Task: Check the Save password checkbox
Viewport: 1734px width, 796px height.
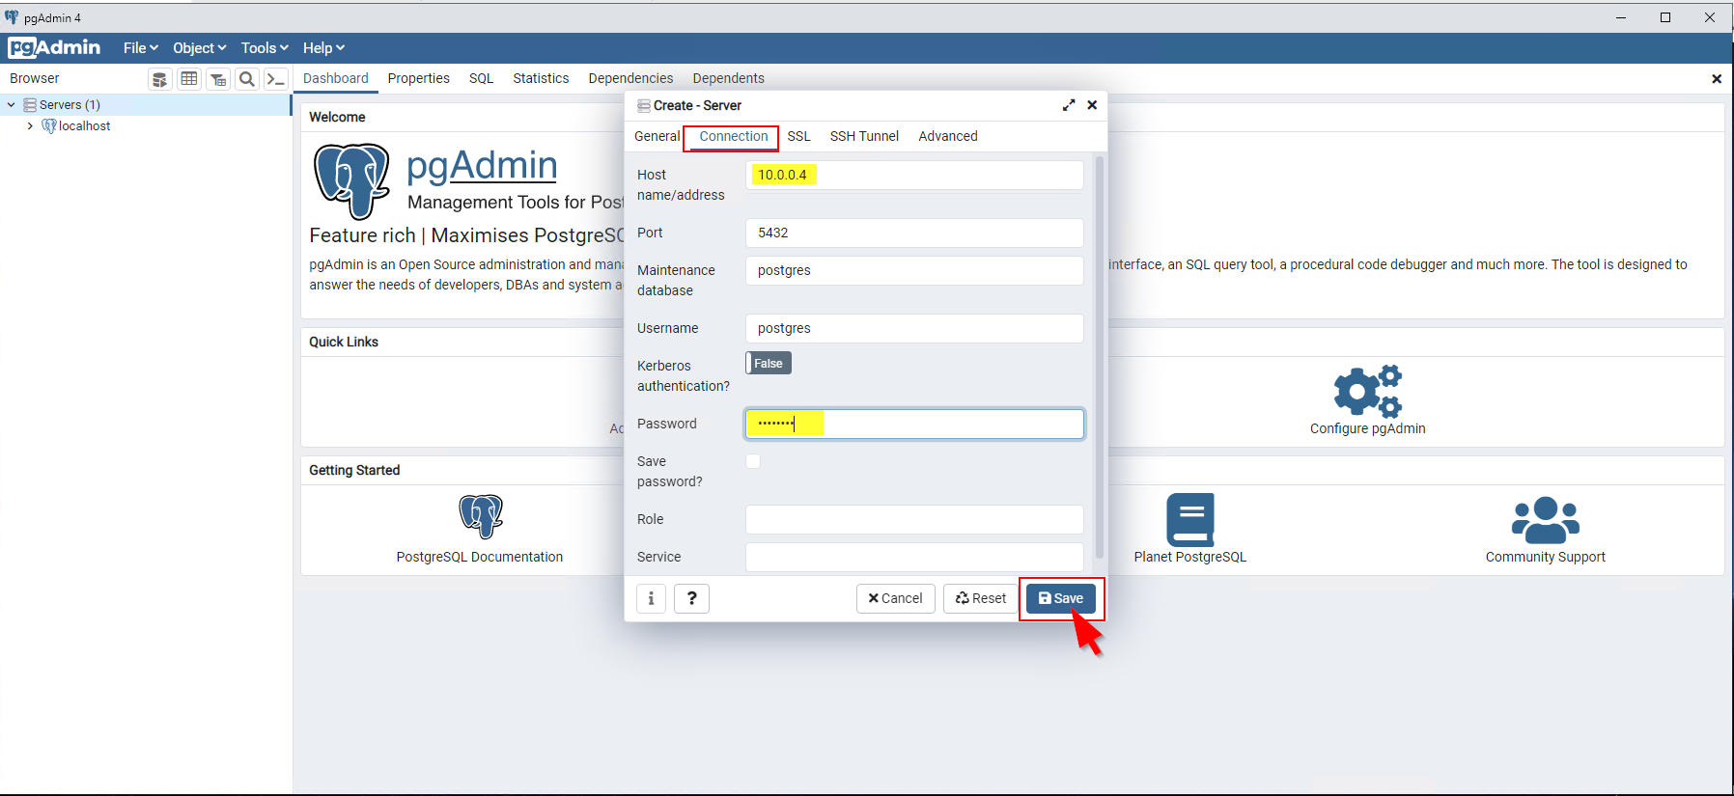Action: (753, 461)
